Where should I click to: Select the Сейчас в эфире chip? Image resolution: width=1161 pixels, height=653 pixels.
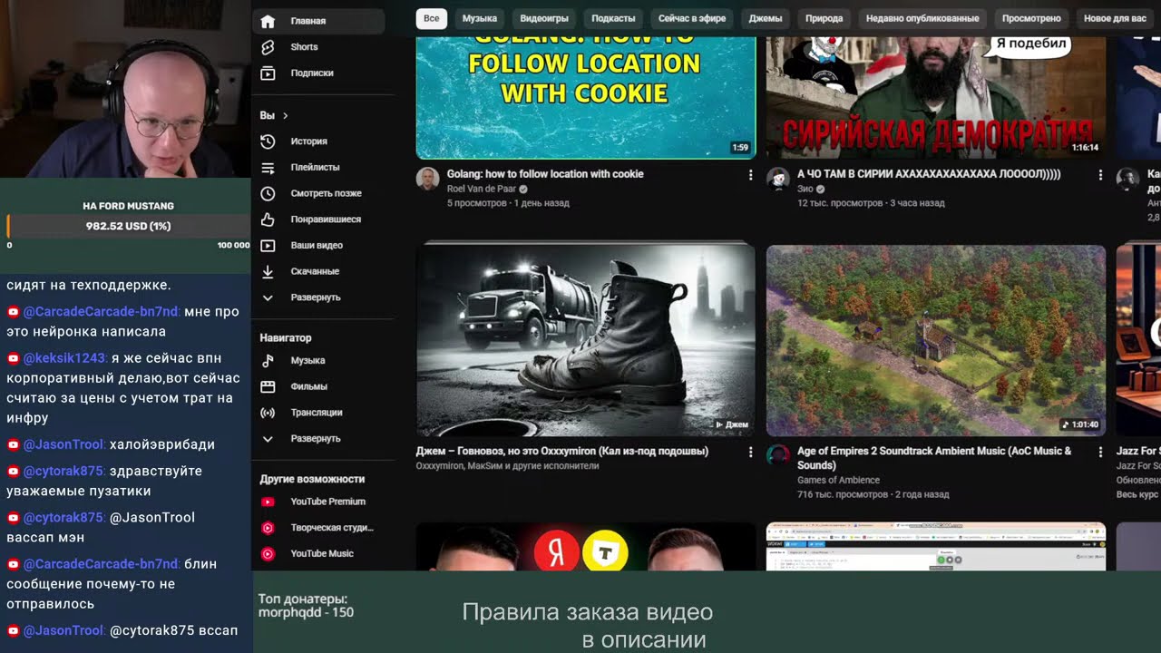tap(692, 18)
